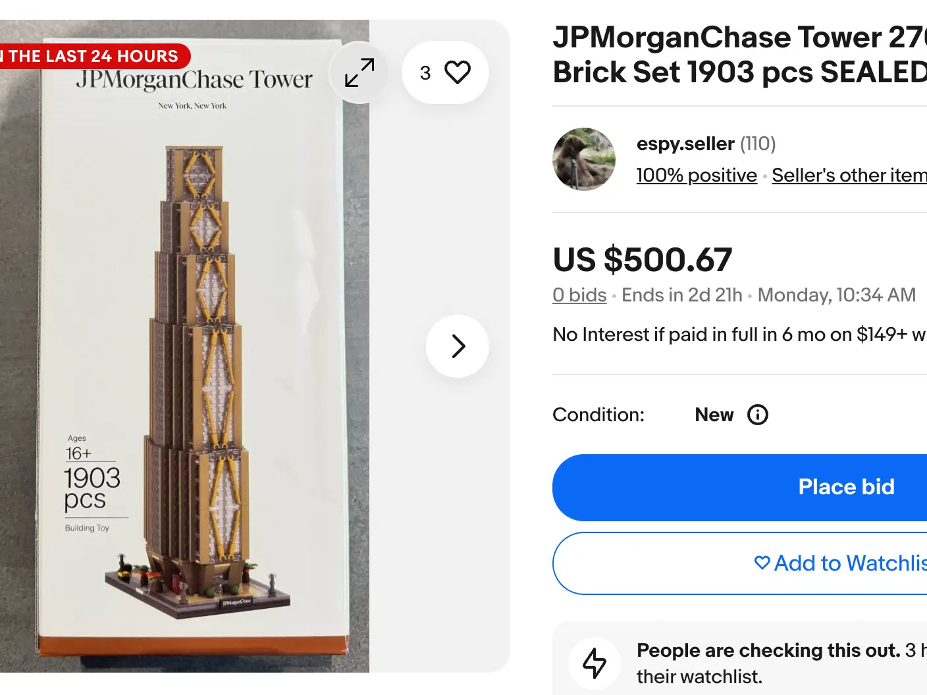Click the watch count showing 3 watchers
Viewport: 927px width, 695px height.
(425, 72)
